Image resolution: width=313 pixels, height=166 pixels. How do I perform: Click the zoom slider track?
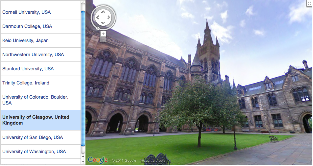(103, 39)
